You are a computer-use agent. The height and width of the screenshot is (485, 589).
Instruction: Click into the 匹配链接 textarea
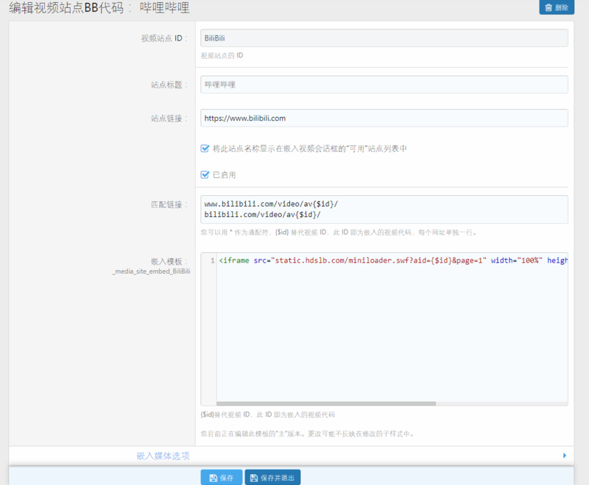click(384, 210)
